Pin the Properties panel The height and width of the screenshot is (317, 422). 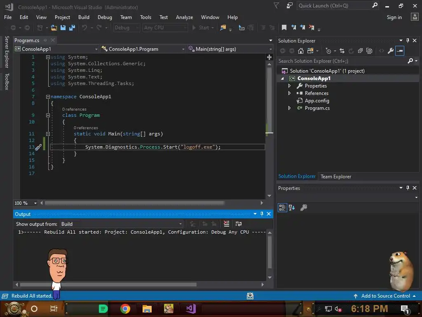408,188
